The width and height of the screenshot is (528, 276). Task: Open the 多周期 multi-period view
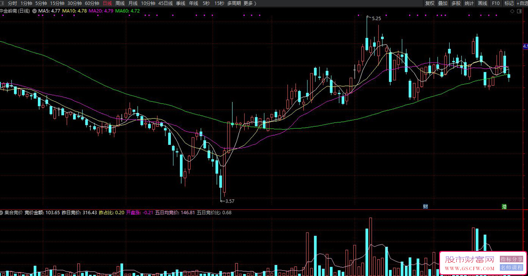pyautogui.click(x=234, y=3)
